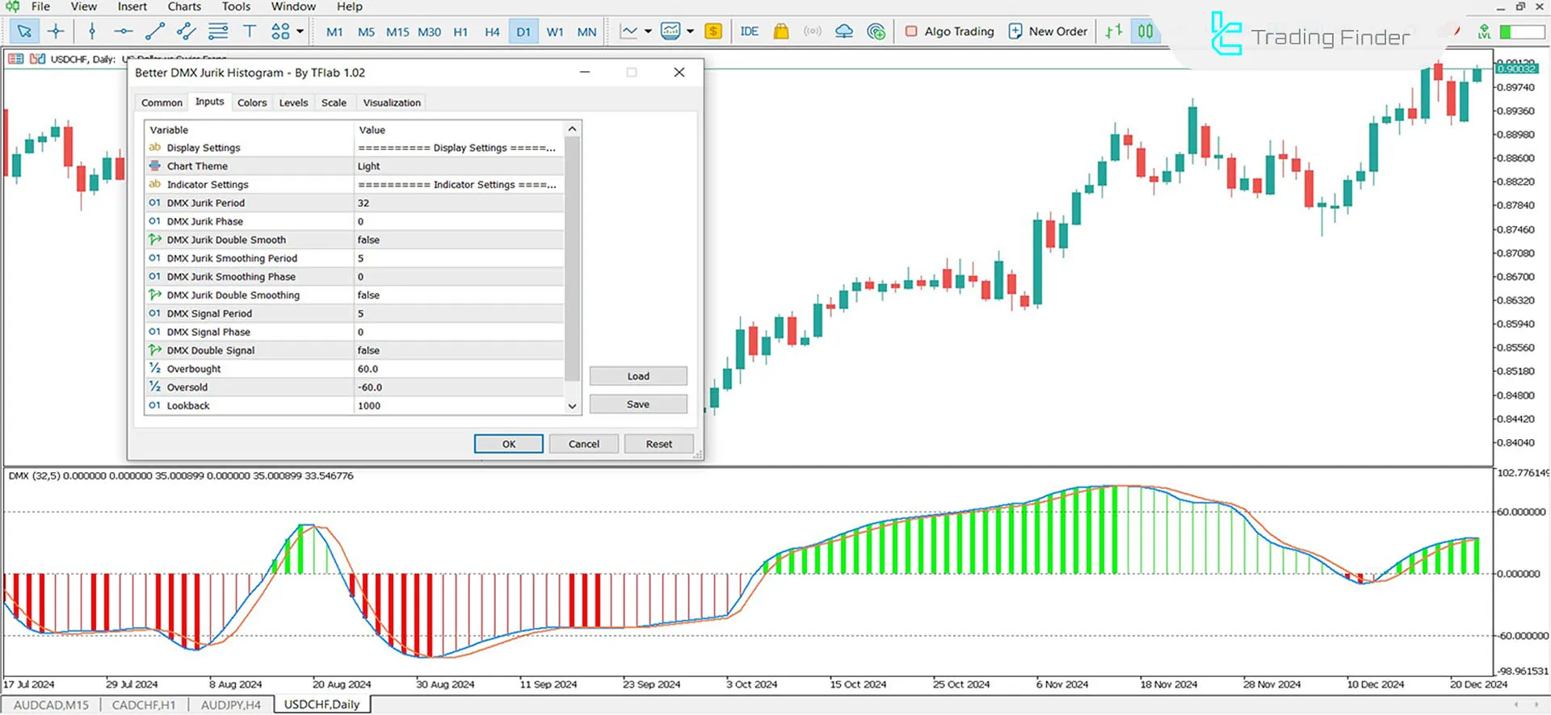This screenshot has height=715, width=1551.
Task: Pick the Fibonacci retracement tool
Action: [x=218, y=31]
